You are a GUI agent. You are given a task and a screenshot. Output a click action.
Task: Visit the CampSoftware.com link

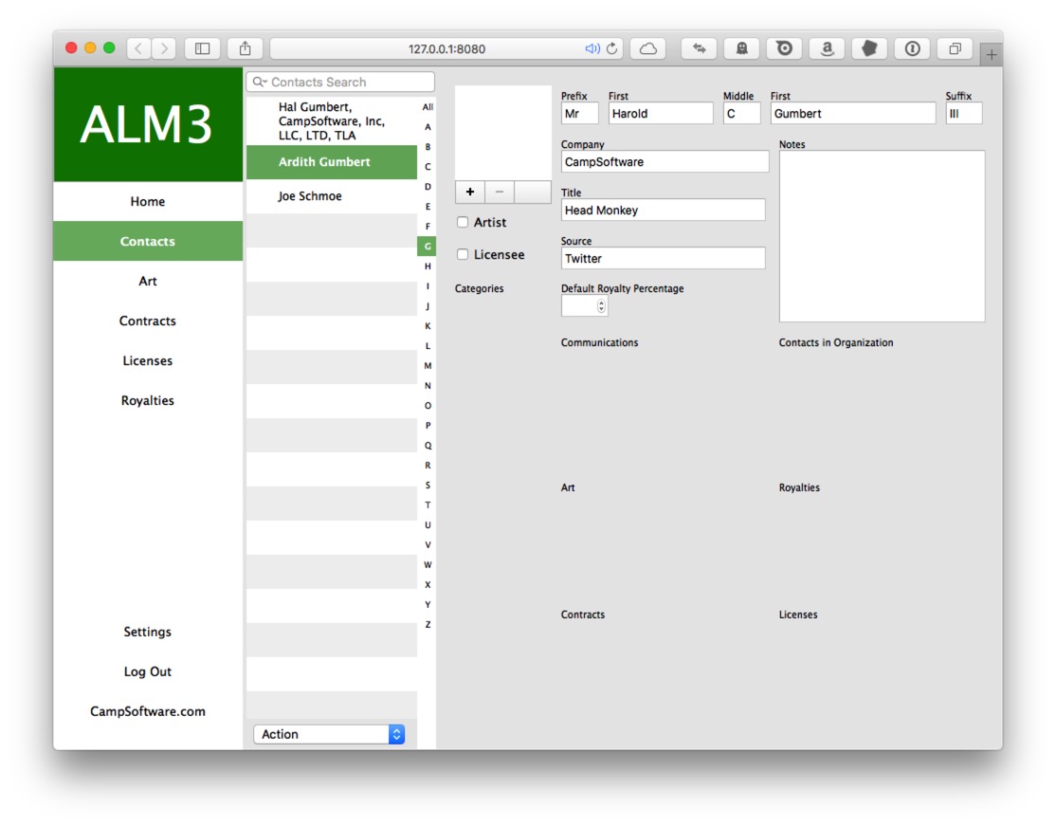[148, 711]
